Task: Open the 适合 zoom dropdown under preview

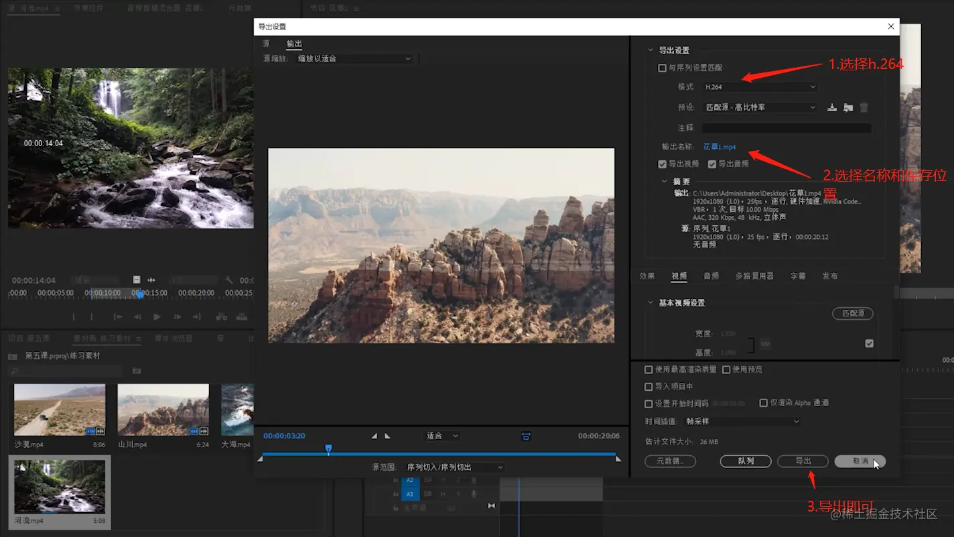Action: click(442, 436)
